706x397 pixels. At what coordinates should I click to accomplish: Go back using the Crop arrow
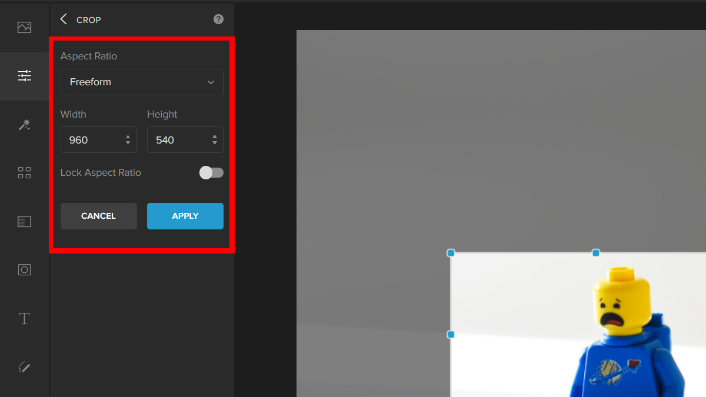click(x=64, y=19)
